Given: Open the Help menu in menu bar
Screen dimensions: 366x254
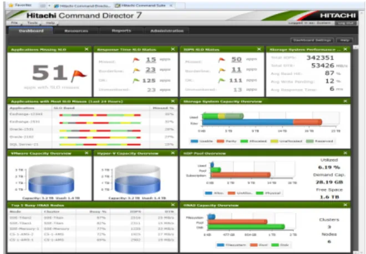Looking at the screenshot, I should [x=50, y=23].
